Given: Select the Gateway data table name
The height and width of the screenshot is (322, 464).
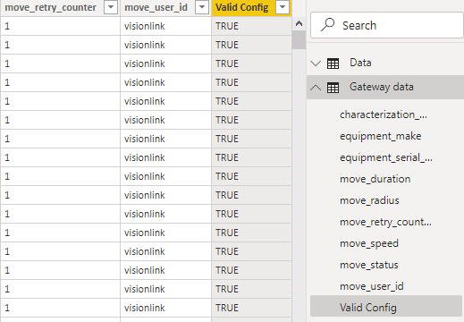Looking at the screenshot, I should (382, 87).
